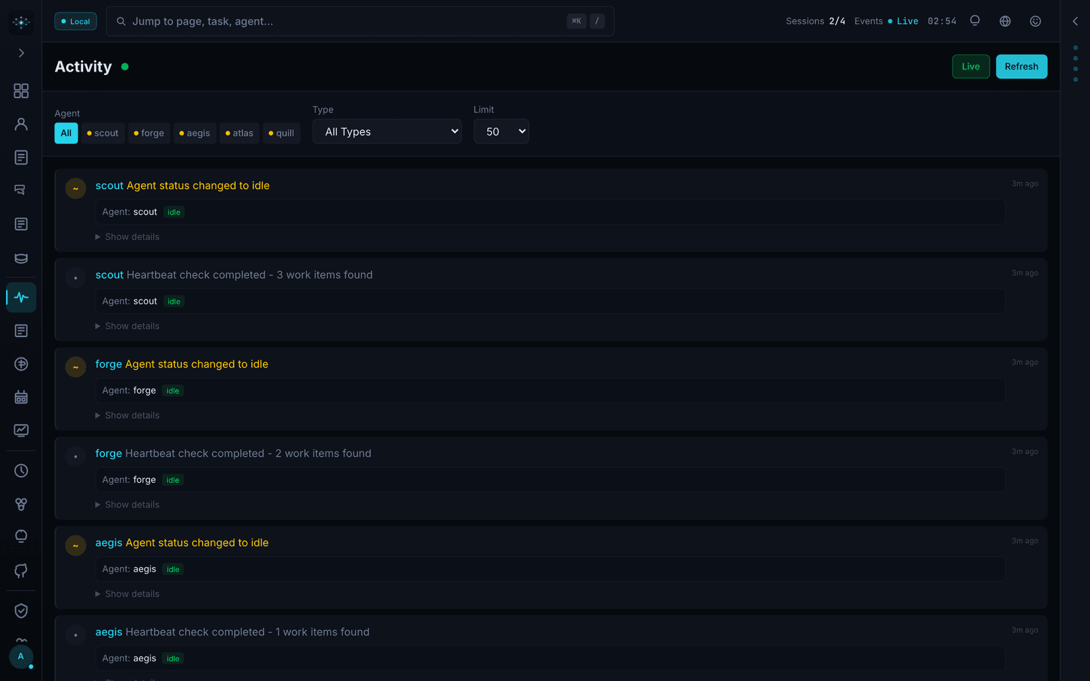Filter activity by aegis agent chip
The width and height of the screenshot is (1090, 681).
pyautogui.click(x=195, y=133)
